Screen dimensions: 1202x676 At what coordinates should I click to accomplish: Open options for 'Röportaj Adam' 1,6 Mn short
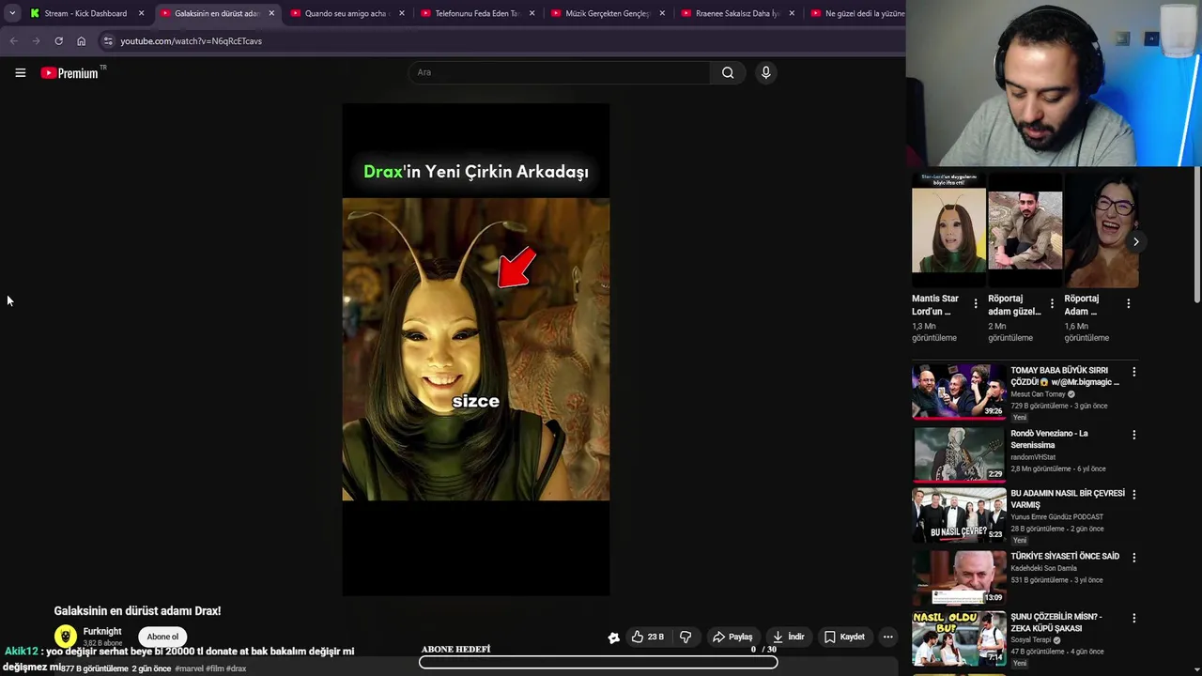[1128, 303]
